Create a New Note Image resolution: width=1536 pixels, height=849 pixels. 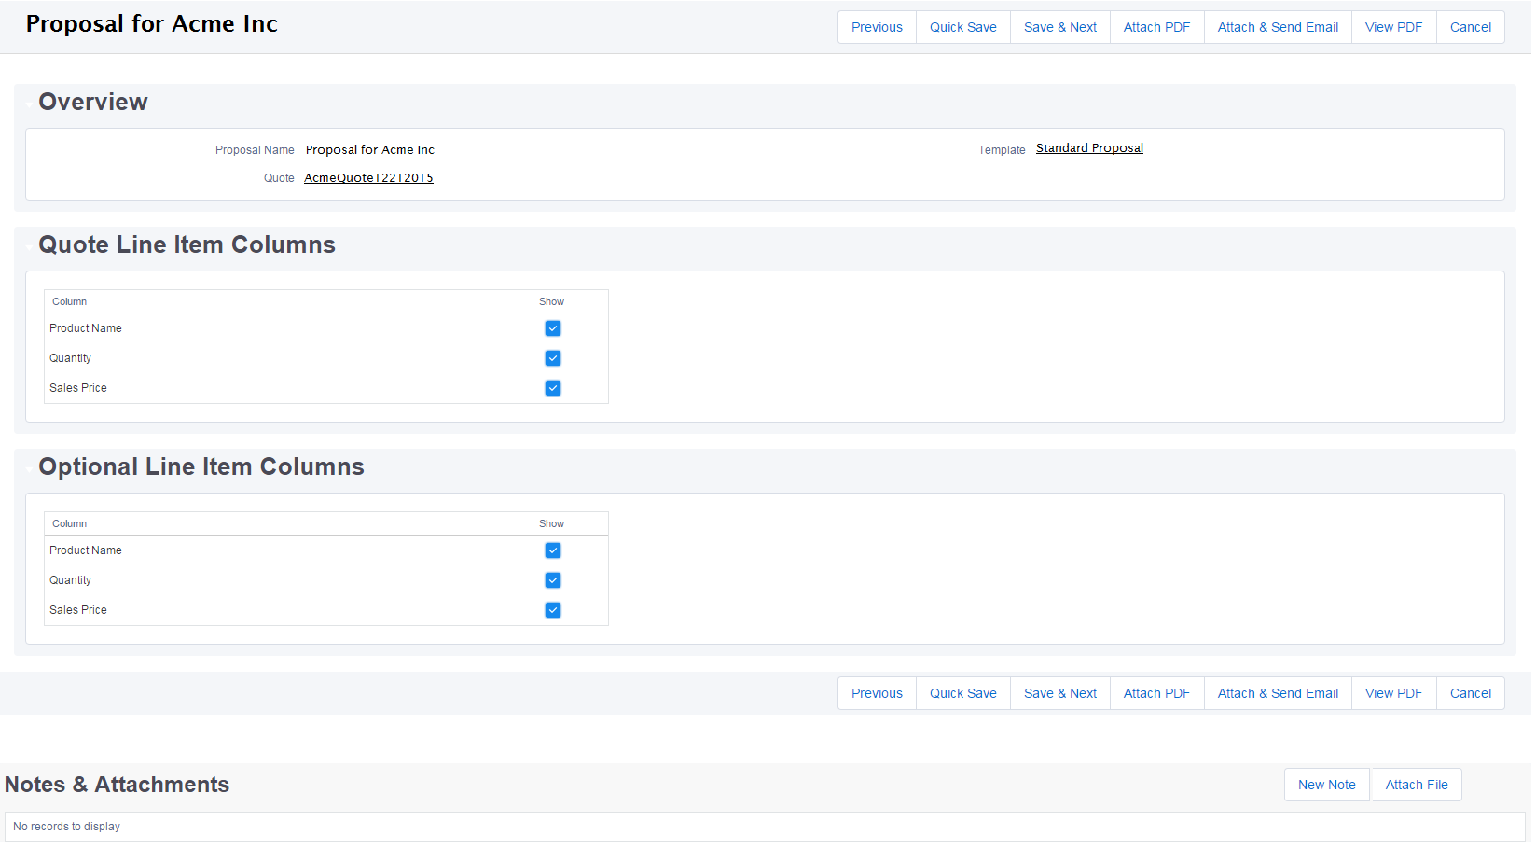(1326, 785)
